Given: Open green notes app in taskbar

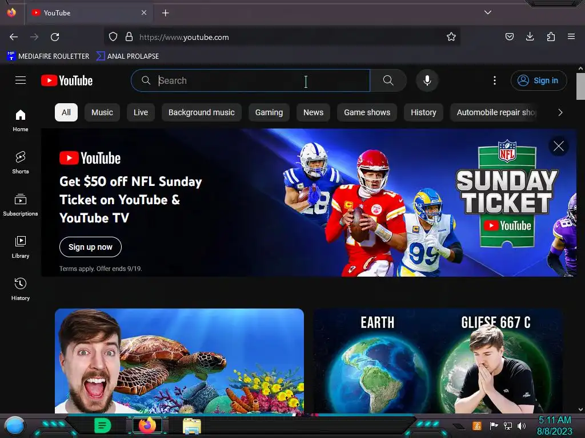Looking at the screenshot, I should coord(102,425).
